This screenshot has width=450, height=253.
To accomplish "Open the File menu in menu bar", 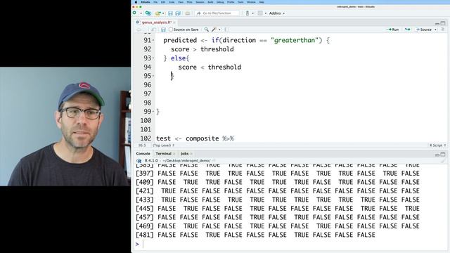I will (155, 2).
